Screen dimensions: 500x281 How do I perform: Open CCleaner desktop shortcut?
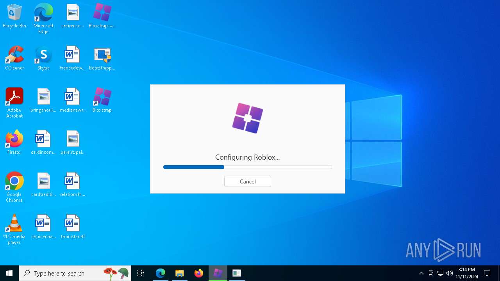[x=14, y=58]
